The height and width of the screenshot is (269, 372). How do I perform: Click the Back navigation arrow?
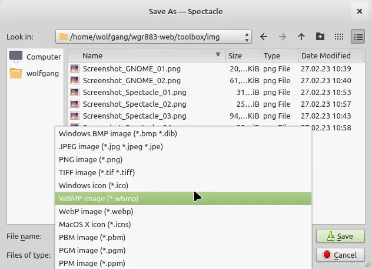pyautogui.click(x=264, y=37)
